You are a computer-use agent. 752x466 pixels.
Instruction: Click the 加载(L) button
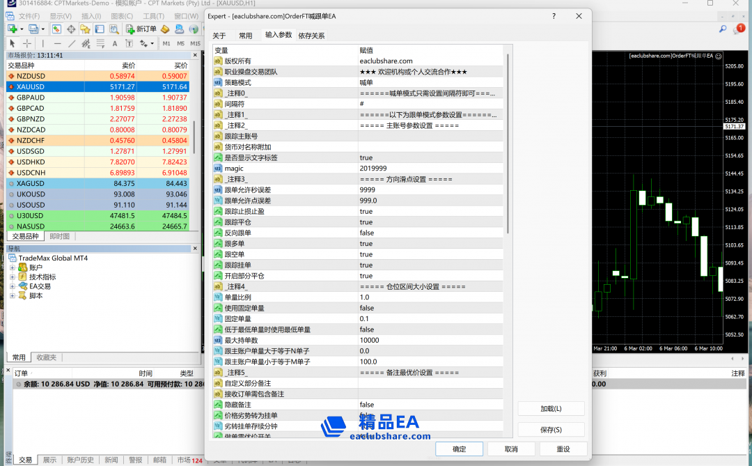(x=551, y=408)
